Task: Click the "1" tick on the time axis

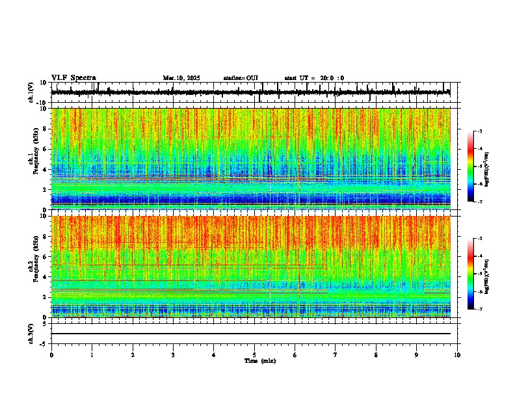Action: [92, 355]
